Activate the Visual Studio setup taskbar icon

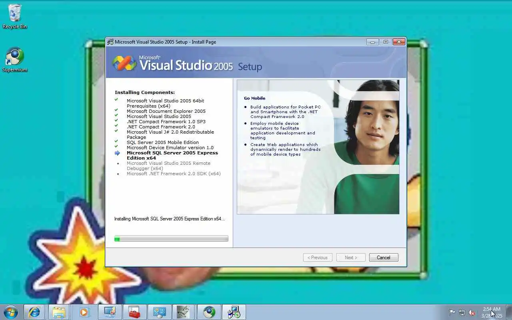(234, 312)
